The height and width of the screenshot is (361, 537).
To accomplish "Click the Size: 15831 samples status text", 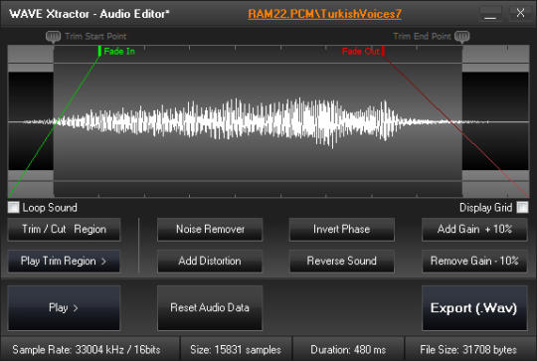I will [x=236, y=350].
